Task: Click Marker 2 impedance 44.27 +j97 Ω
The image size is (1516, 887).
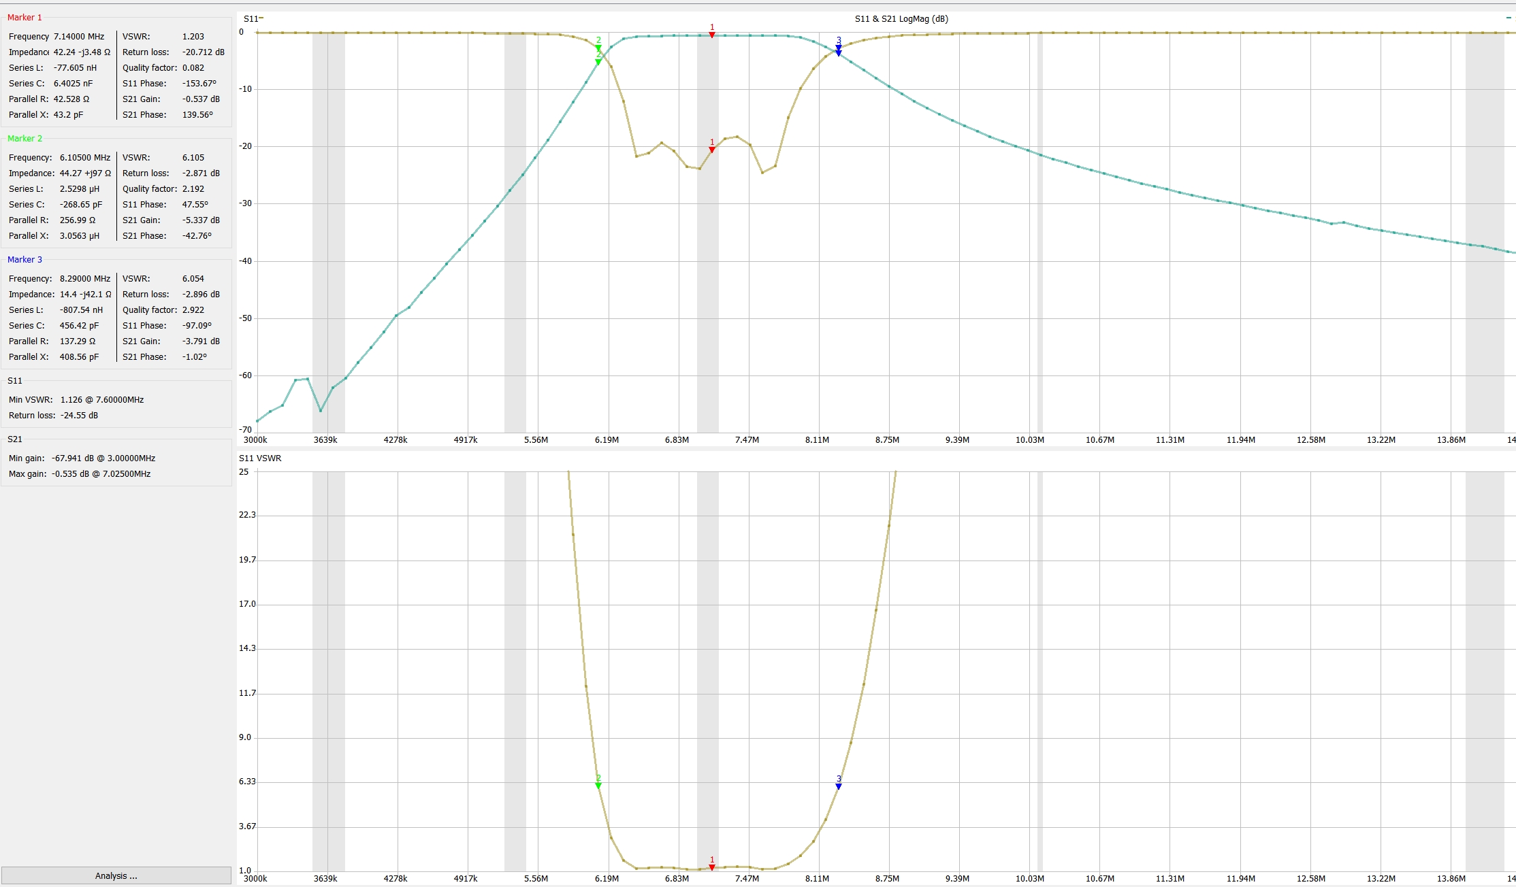Action: 85,173
